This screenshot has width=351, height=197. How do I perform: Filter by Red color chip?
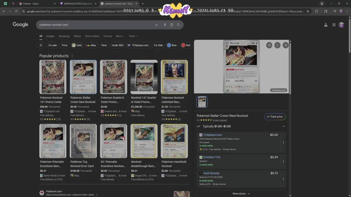click(186, 45)
